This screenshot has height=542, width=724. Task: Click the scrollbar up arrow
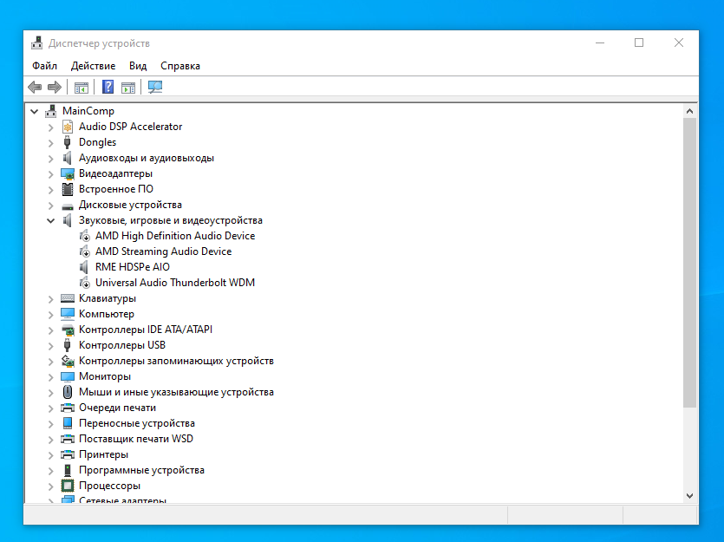pyautogui.click(x=689, y=111)
